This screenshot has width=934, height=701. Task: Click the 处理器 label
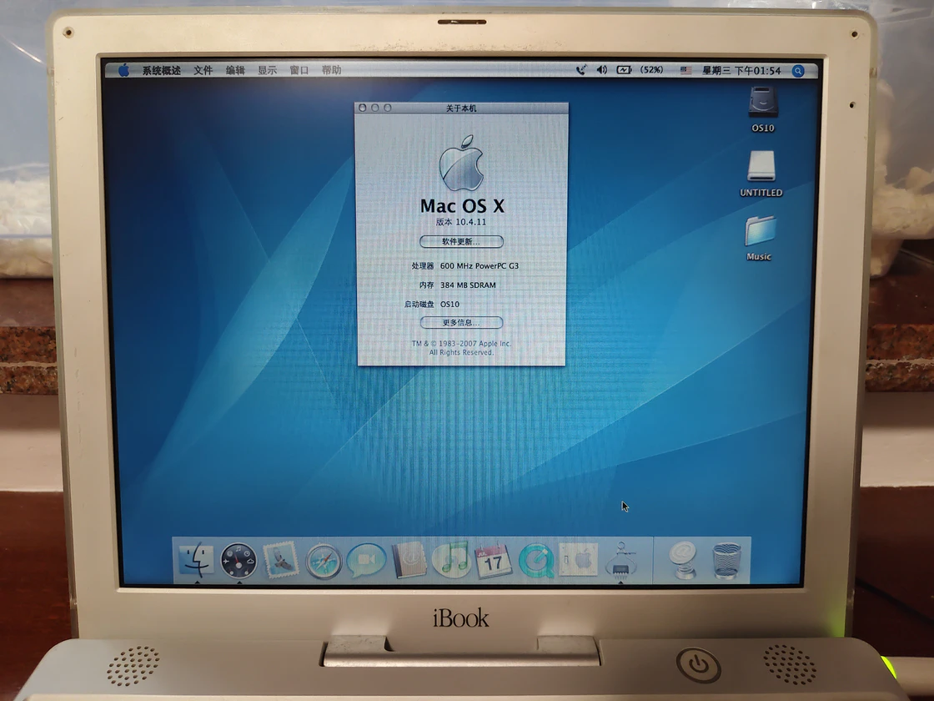422,266
